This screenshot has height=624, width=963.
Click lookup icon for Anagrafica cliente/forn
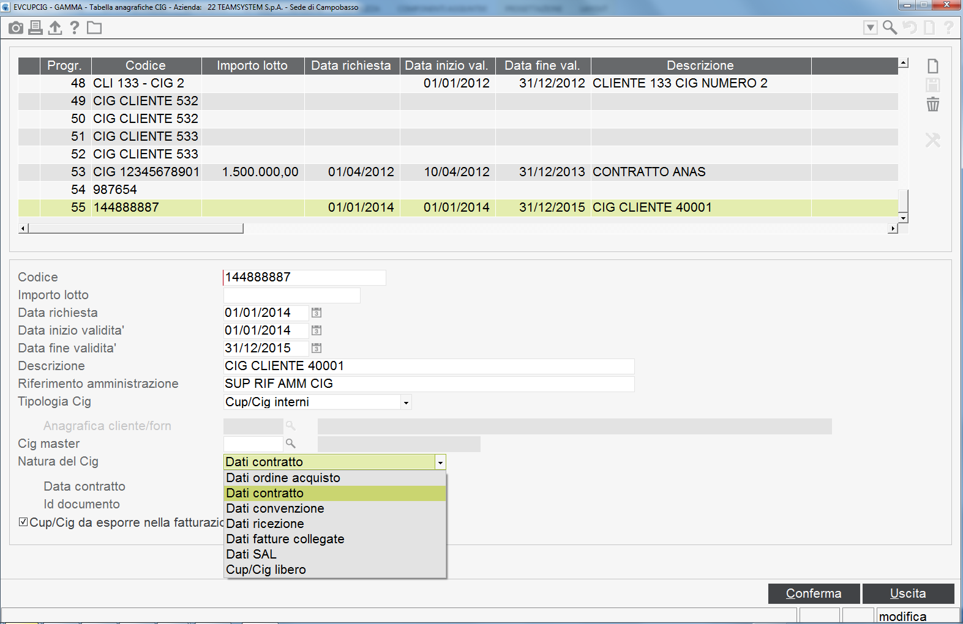click(x=291, y=426)
